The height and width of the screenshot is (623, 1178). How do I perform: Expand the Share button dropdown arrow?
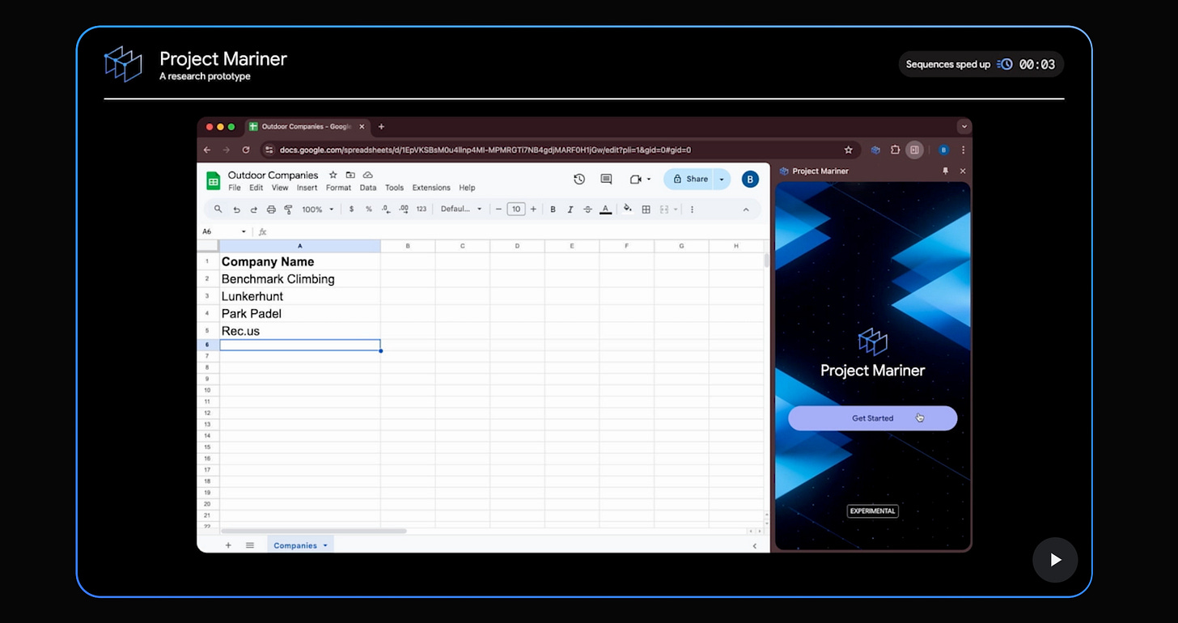722,179
